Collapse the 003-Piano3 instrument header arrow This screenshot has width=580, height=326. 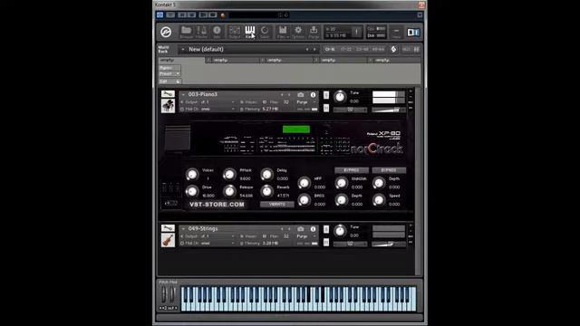[x=183, y=94]
